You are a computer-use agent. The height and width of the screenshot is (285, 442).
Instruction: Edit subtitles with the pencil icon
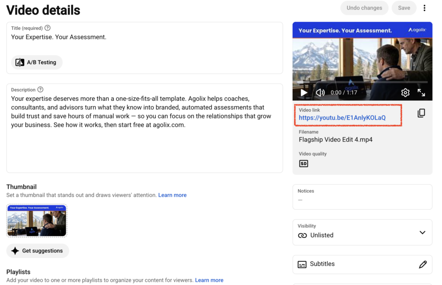pyautogui.click(x=422, y=265)
